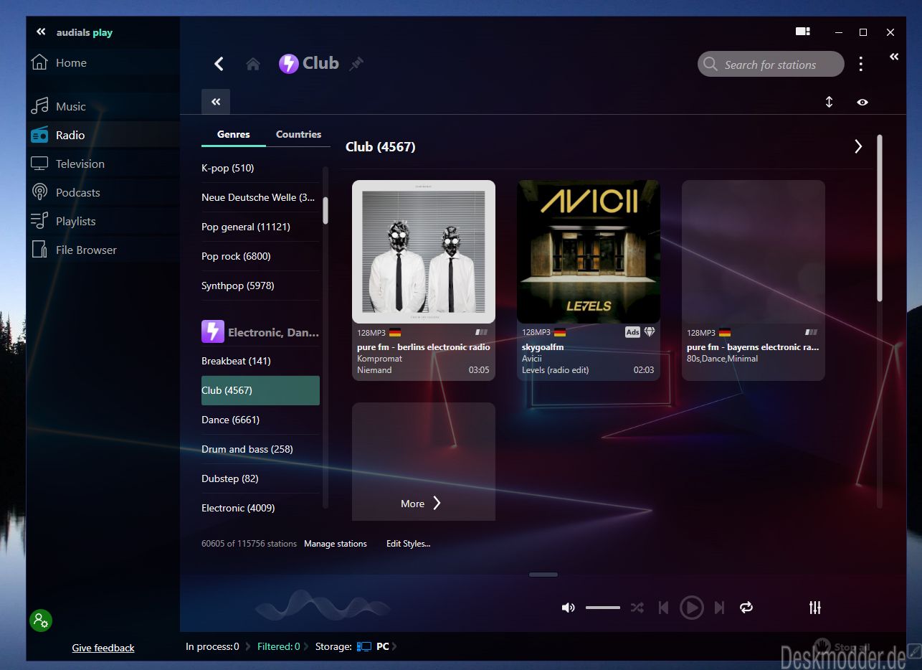Collapse the left navigation sidebar
Screen dimensions: 922x670
pos(41,32)
